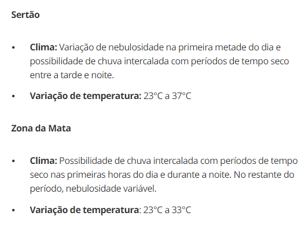Viewport: 301px width, 227px height.
Task: Click the text 'entre a tarde e noite.'
Action: (72, 75)
